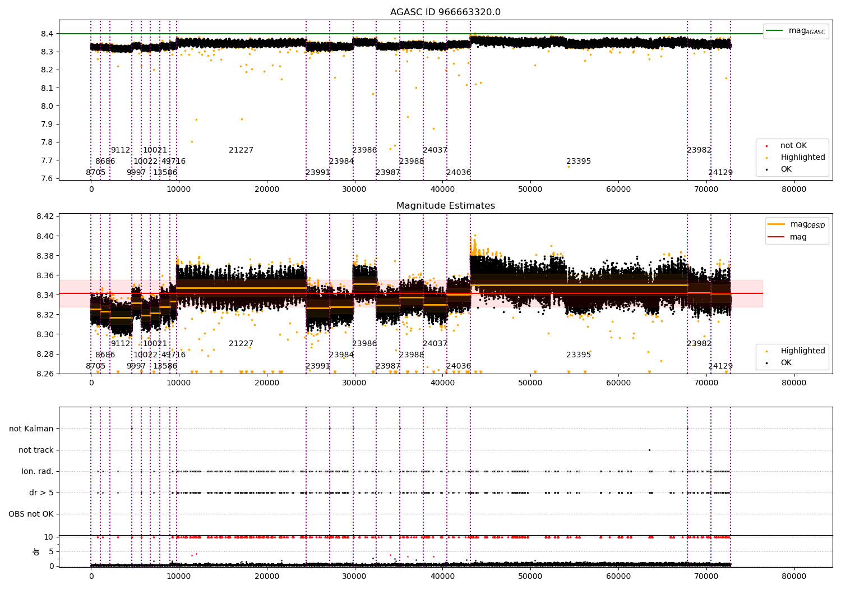The image size is (841, 589).
Task: Select the 'not Kalman' axis label
Action: [x=31, y=429]
